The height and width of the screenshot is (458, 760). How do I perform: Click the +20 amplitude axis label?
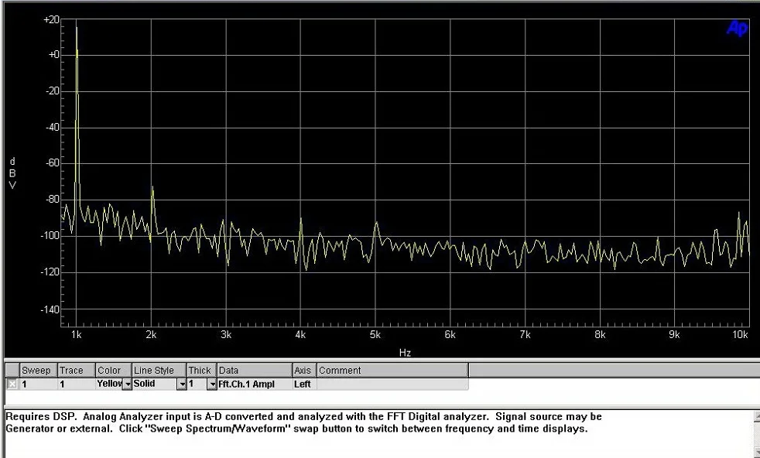coord(51,20)
